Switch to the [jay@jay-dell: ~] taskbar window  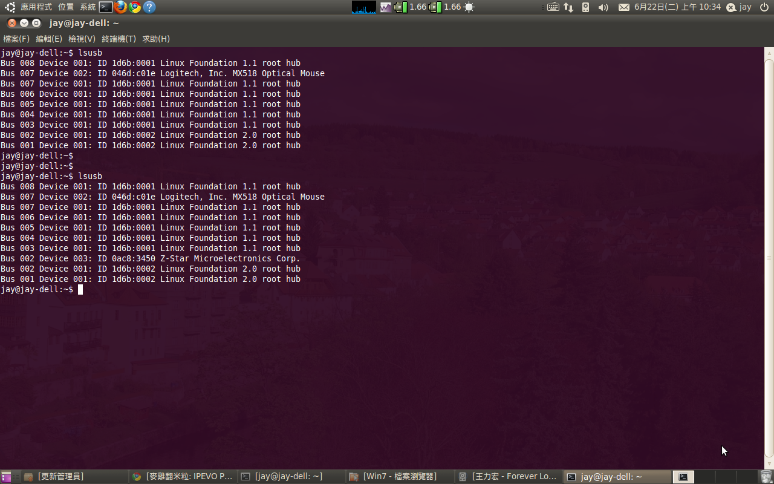(291, 477)
